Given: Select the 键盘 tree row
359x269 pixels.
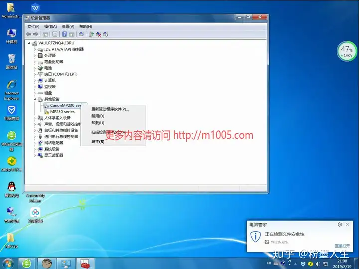Looking at the screenshot, I should pos(45,93).
